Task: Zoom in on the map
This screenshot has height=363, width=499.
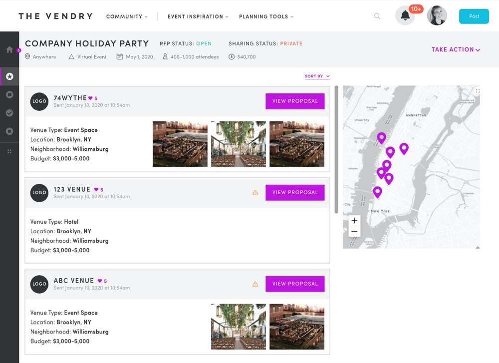Action: click(354, 221)
